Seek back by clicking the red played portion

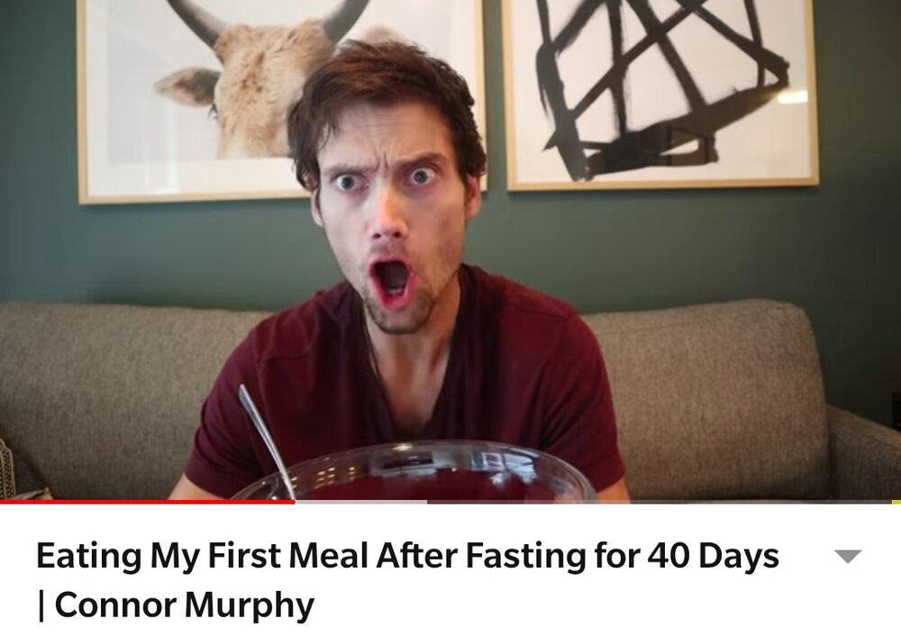tap(147, 502)
